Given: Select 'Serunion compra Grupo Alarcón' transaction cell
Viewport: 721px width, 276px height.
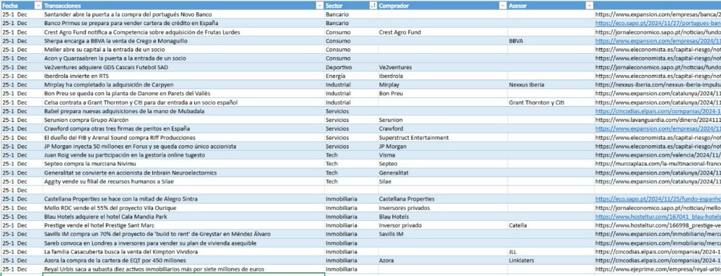Looking at the screenshot, I should coord(183,120).
